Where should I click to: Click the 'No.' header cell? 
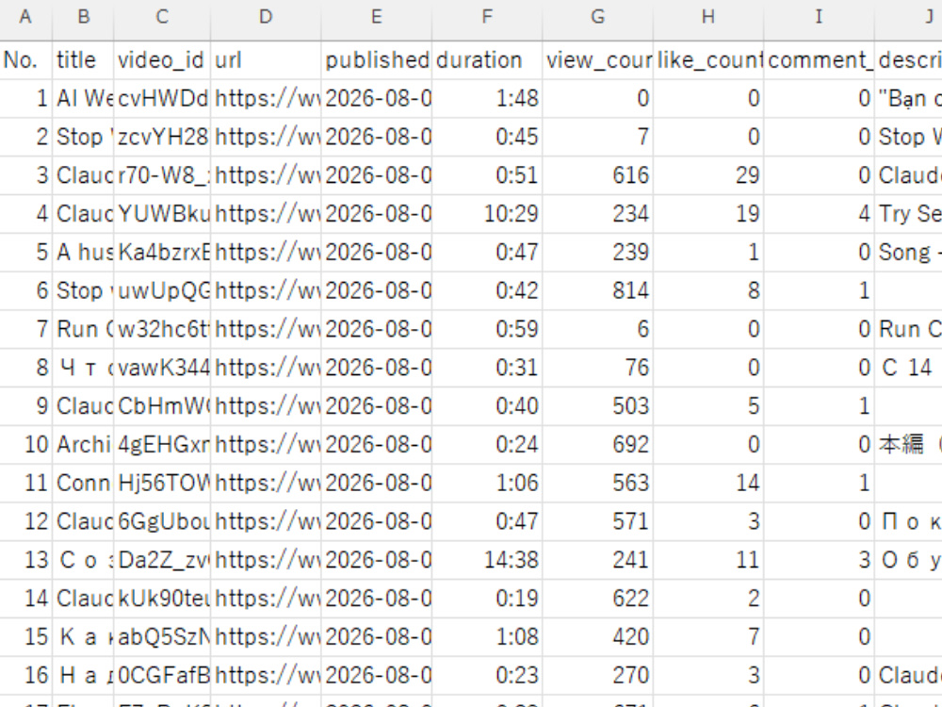(25, 60)
